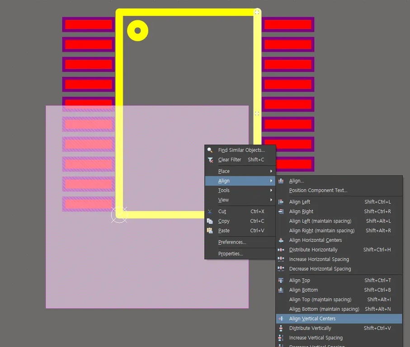This screenshot has width=410, height=347.
Task: Select Paste in the context menu
Action: (240, 230)
